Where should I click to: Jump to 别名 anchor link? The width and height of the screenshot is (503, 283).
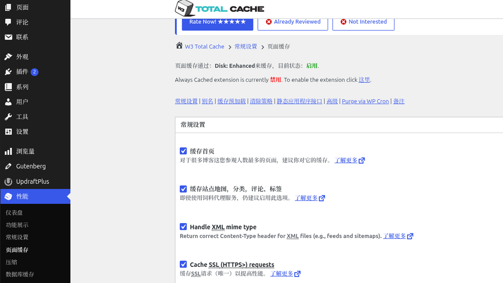[207, 101]
